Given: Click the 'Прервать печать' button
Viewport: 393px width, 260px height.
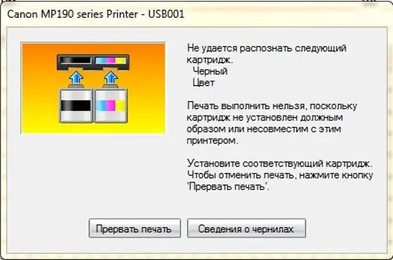Looking at the screenshot, I should [134, 228].
